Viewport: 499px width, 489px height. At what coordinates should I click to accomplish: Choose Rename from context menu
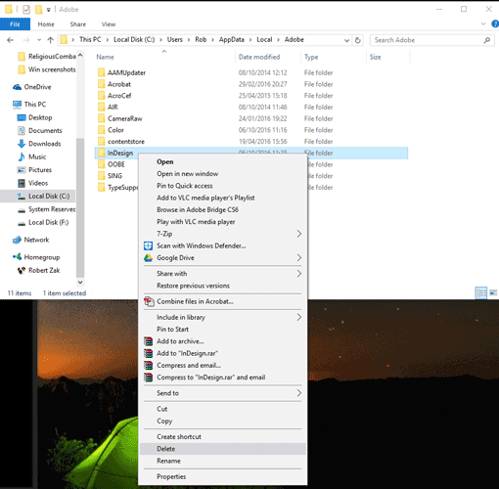(223, 461)
